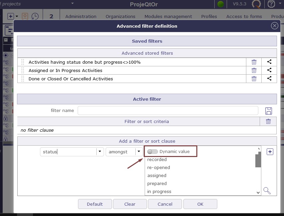The image size is (284, 216).
Task: Open the magnifier search for status values
Action: point(267,191)
